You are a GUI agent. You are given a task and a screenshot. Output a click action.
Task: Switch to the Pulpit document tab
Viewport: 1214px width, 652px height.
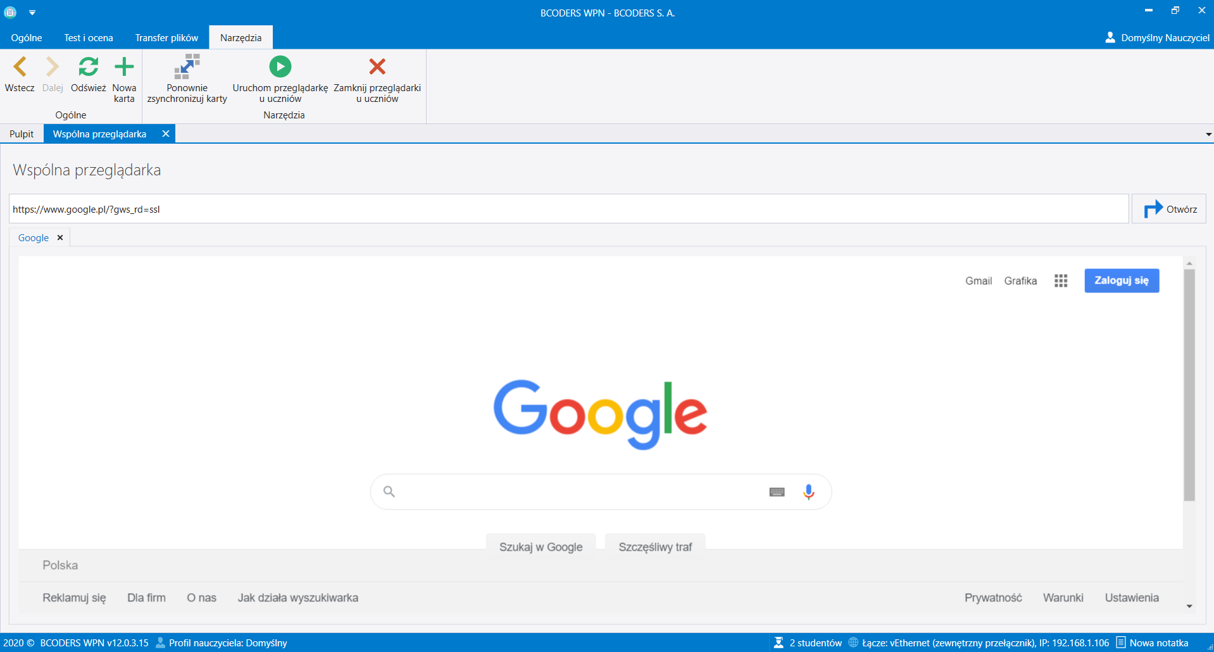(22, 134)
